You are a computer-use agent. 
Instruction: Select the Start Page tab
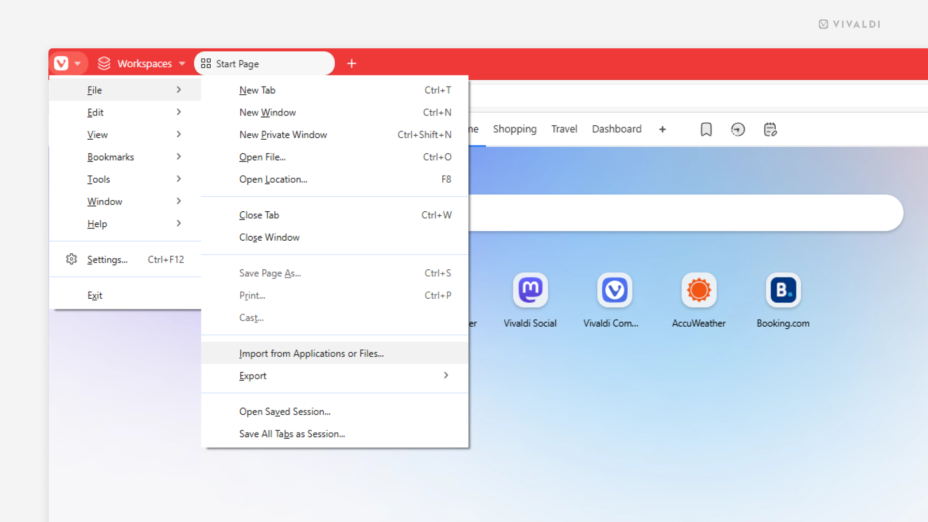(x=264, y=63)
